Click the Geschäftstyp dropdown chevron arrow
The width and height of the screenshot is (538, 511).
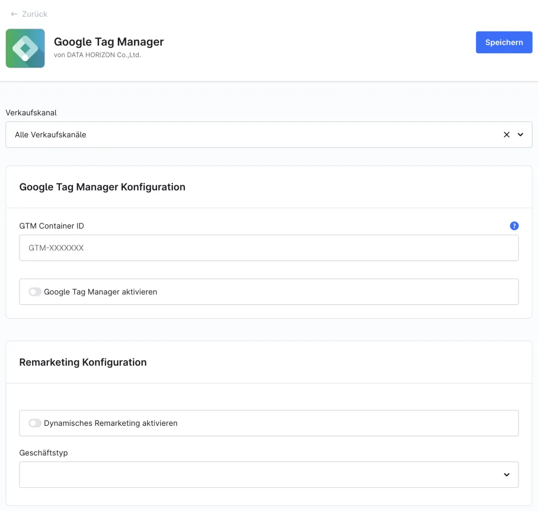506,475
